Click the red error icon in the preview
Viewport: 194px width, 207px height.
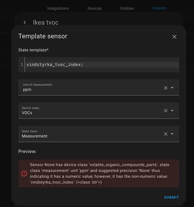(24, 173)
